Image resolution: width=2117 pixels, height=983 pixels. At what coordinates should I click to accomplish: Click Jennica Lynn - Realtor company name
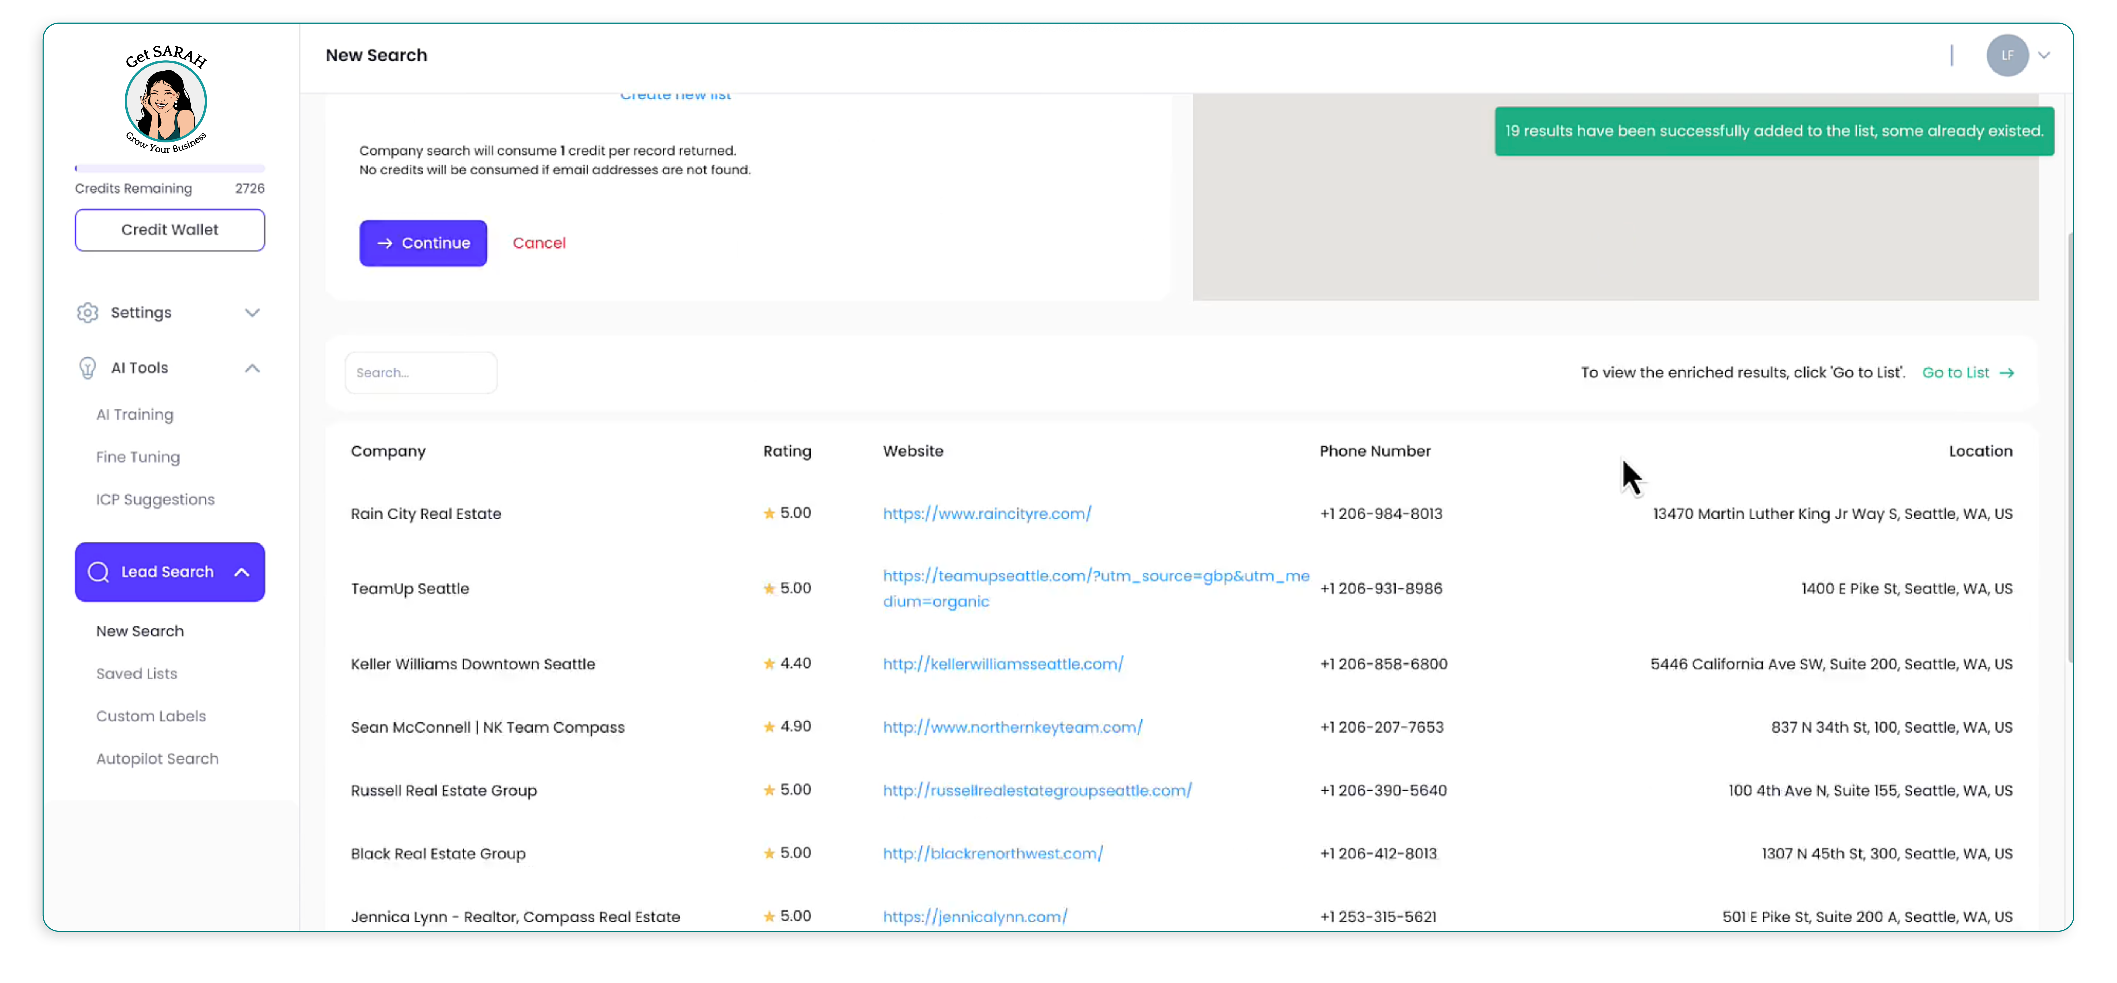coord(515,917)
